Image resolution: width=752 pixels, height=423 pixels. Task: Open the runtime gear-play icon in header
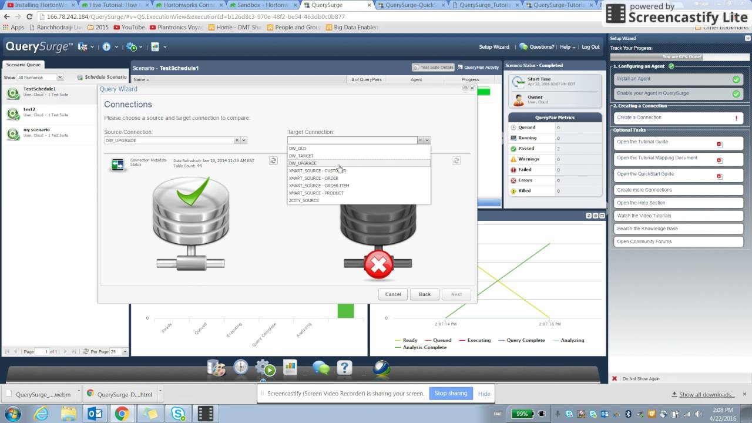pos(132,47)
